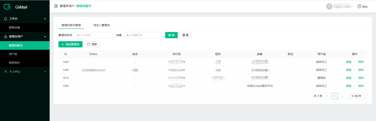Click the 个人中心 user icon
376x121 pixels.
coord(6,71)
